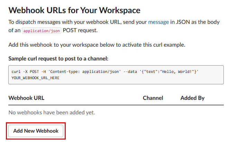Click the Add this webhook to your workspace sentence

(97, 45)
